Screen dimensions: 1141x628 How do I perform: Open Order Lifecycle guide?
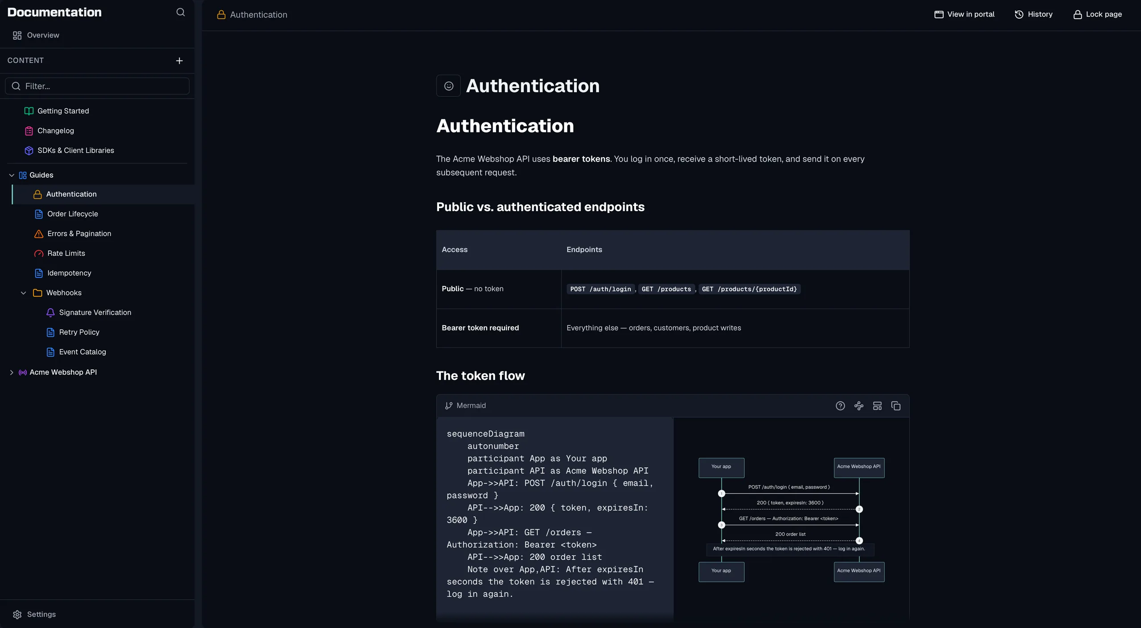[73, 214]
